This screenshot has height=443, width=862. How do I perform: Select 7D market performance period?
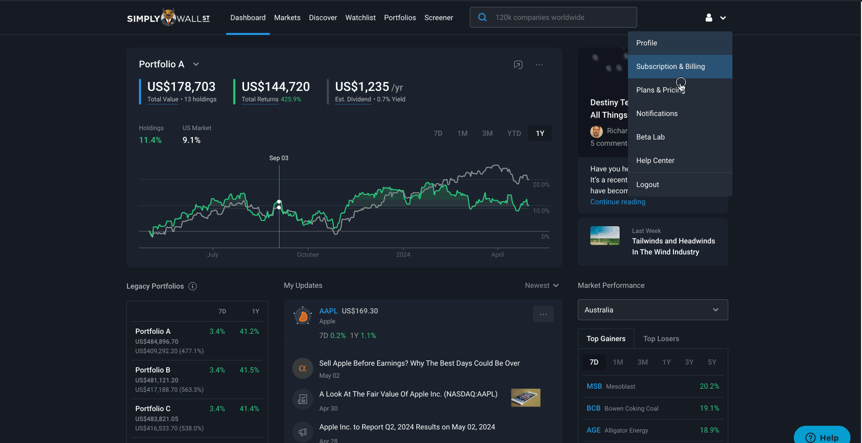594,362
